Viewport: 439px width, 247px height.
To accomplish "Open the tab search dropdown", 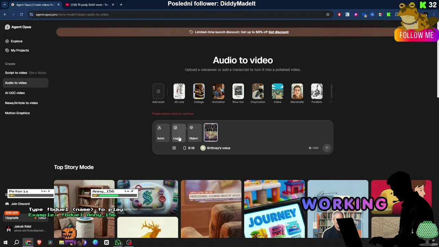I will coord(4,5).
